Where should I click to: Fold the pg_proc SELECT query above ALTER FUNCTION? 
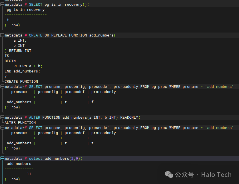[x=2, y=87]
